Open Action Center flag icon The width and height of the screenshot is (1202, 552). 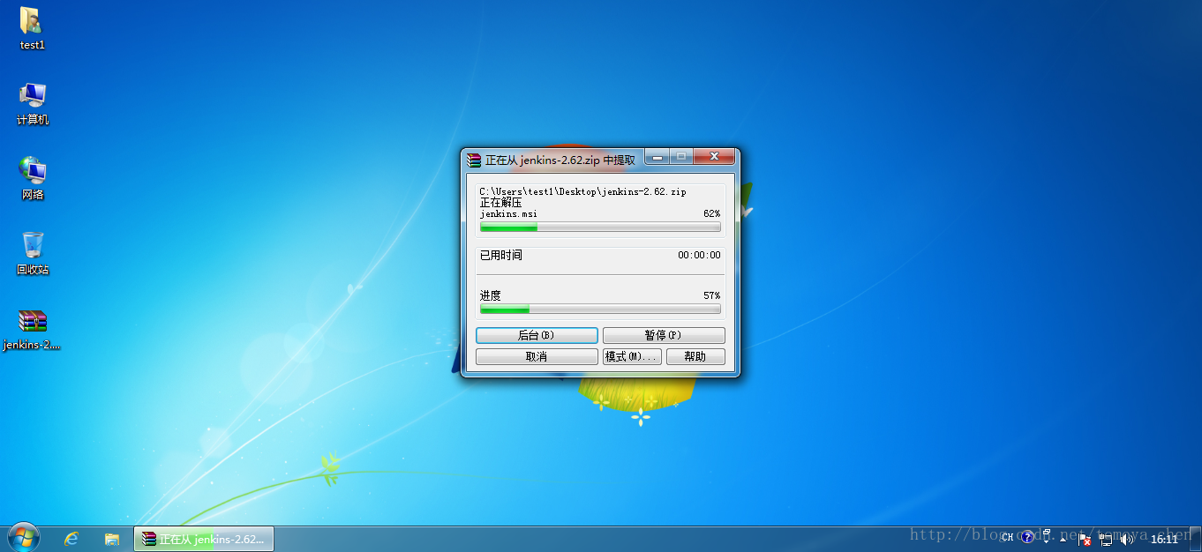(1085, 539)
